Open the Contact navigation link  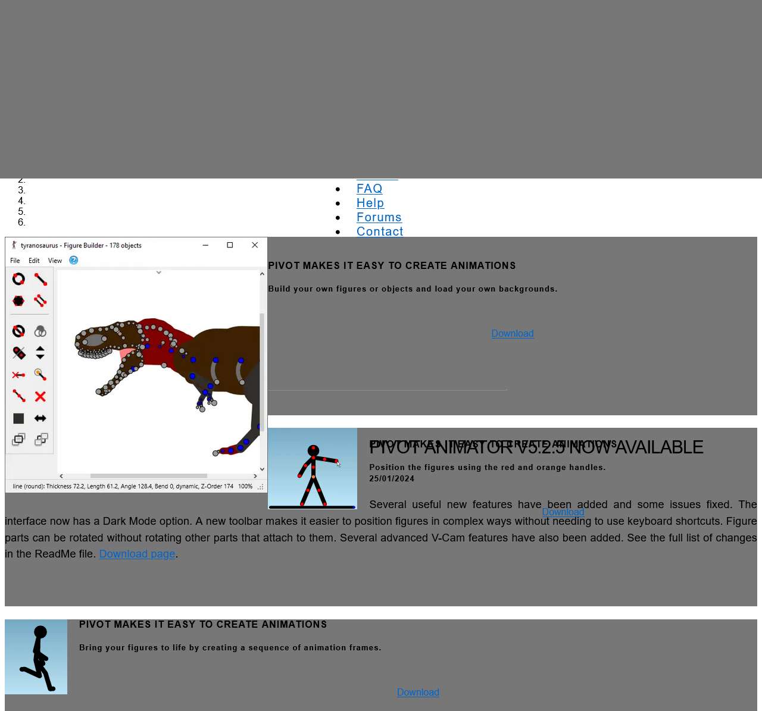[x=380, y=231]
